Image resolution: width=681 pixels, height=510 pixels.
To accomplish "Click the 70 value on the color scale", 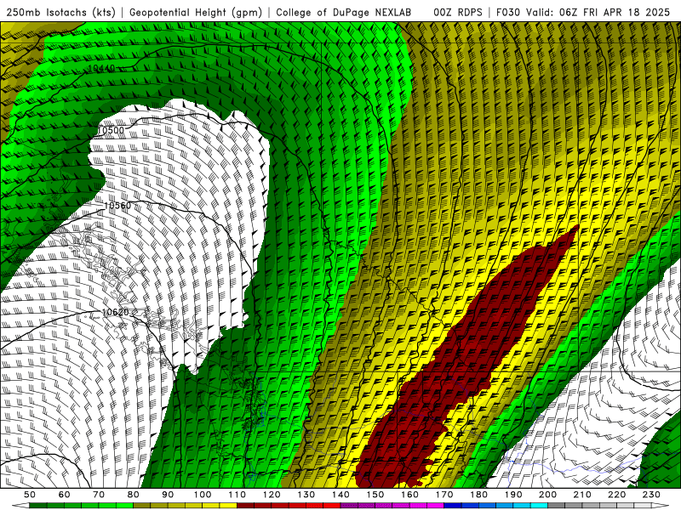I will (x=99, y=495).
